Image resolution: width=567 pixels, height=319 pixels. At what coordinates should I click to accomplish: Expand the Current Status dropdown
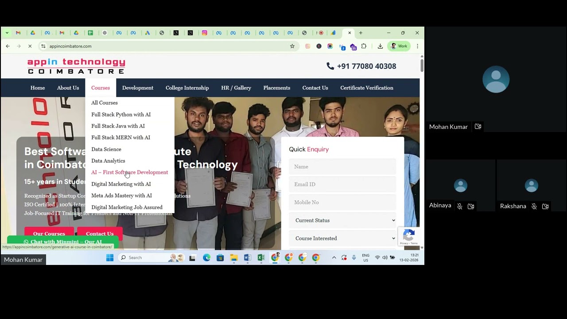[342, 220]
